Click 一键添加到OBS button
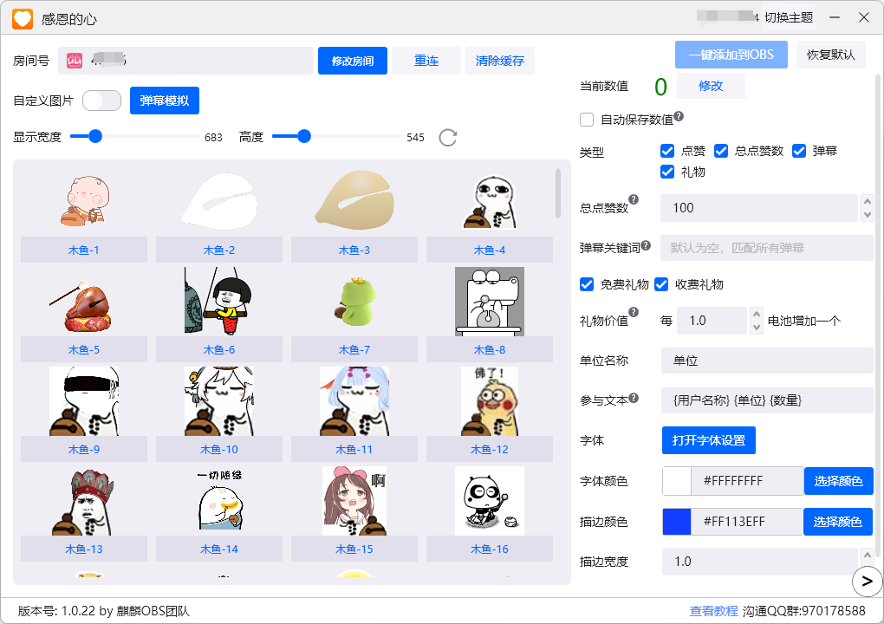884x624 pixels. pyautogui.click(x=731, y=55)
